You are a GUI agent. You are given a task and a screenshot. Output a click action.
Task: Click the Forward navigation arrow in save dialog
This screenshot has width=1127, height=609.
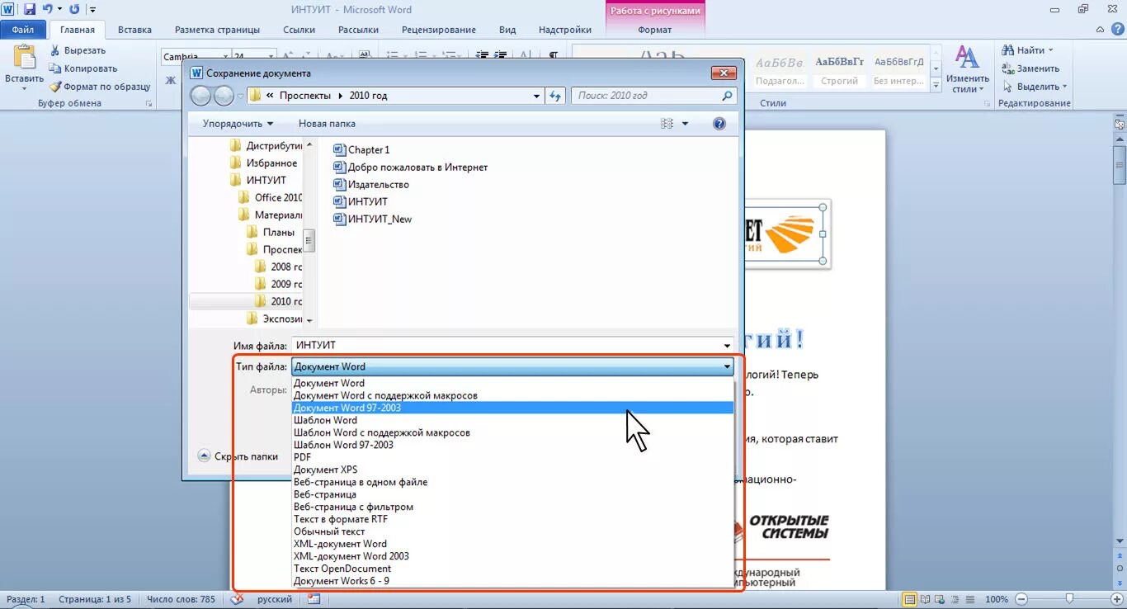click(224, 96)
